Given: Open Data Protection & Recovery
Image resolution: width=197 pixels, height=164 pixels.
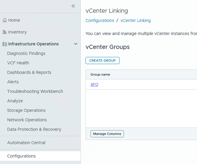Looking at the screenshot, I should tap(34, 129).
